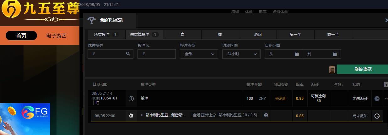This screenshot has height=135, width=388.
Task: Click the magnifier icon in 球种搜寻 field
Action: (128, 54)
